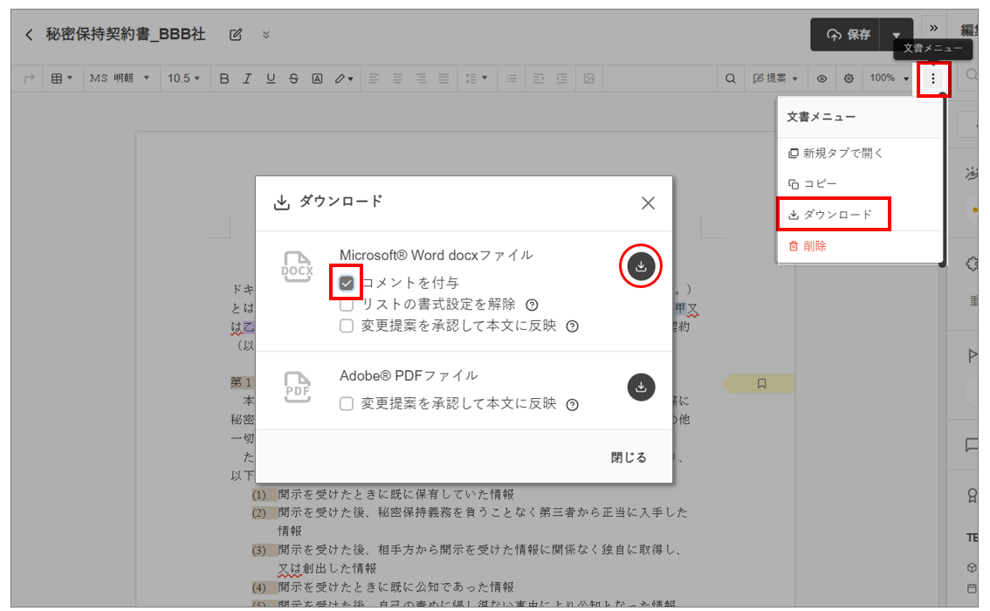Click the Bold formatting icon
The image size is (990, 611).
pos(224,79)
